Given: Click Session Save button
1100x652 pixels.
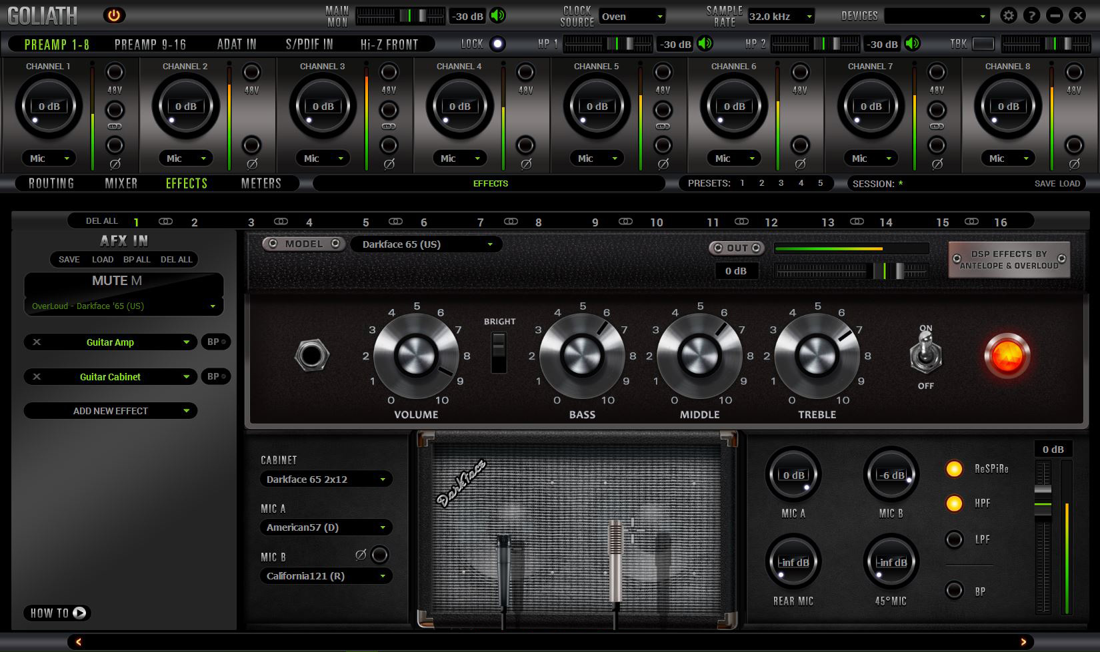Looking at the screenshot, I should point(1045,184).
